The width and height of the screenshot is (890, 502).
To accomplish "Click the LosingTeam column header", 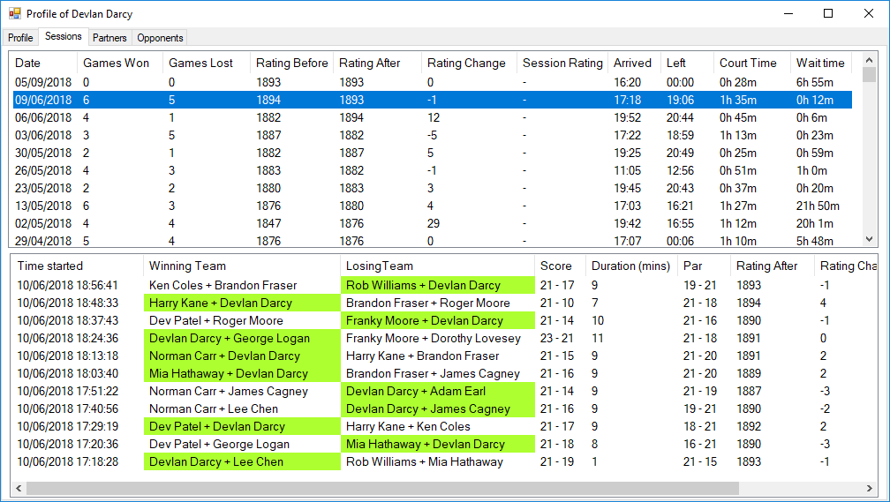I will click(x=438, y=266).
